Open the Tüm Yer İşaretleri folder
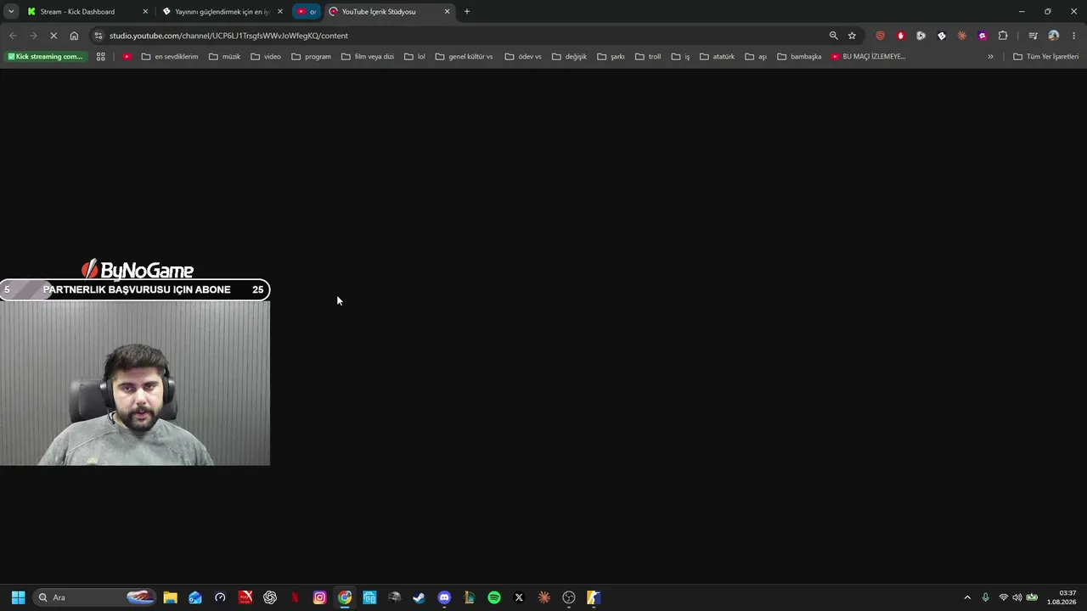 (1045, 57)
